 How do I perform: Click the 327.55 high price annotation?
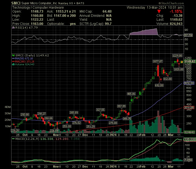tap(100, 110)
